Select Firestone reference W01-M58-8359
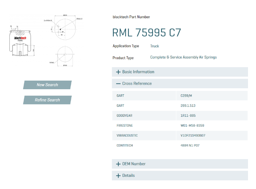The height and width of the screenshot is (189, 256). [x=192, y=126]
